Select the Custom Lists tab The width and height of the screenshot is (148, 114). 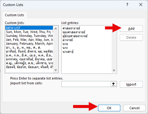click(x=14, y=15)
